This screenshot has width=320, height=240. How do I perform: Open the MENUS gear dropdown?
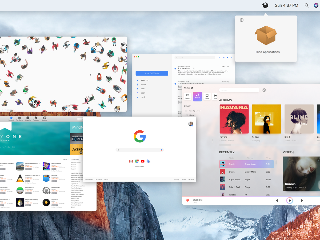pyautogui.click(x=191, y=87)
